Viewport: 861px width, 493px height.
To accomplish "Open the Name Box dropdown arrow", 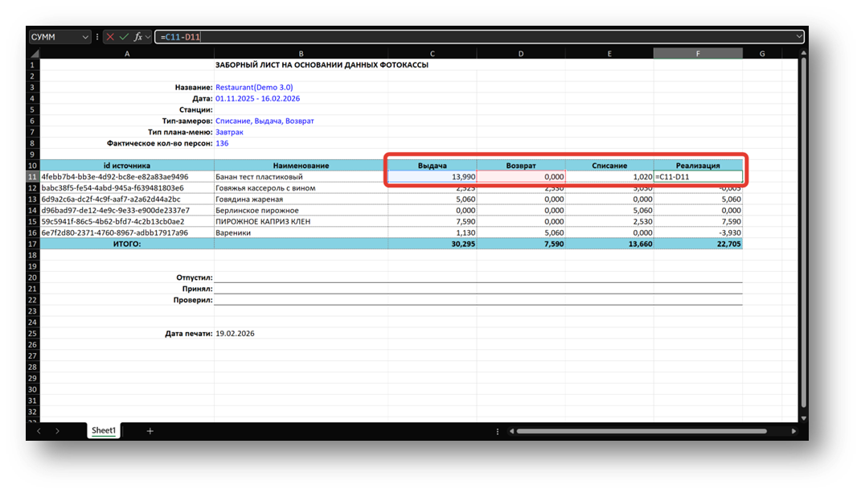I will (85, 37).
